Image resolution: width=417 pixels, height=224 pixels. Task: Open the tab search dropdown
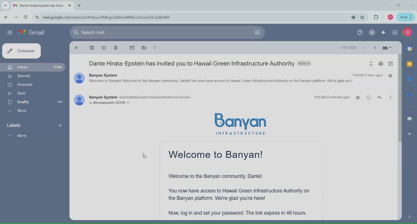point(5,6)
